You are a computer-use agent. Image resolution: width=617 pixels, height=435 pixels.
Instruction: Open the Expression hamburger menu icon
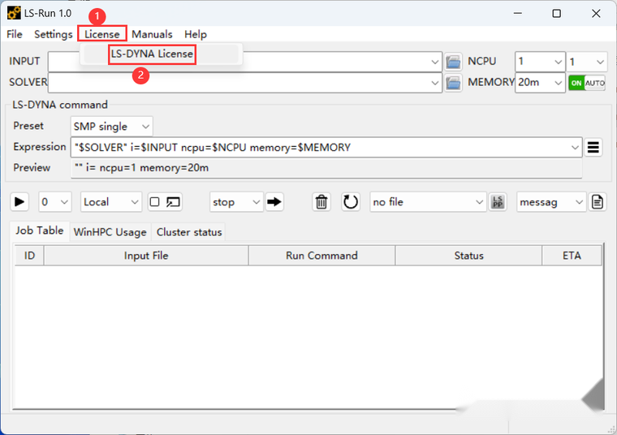(x=593, y=147)
